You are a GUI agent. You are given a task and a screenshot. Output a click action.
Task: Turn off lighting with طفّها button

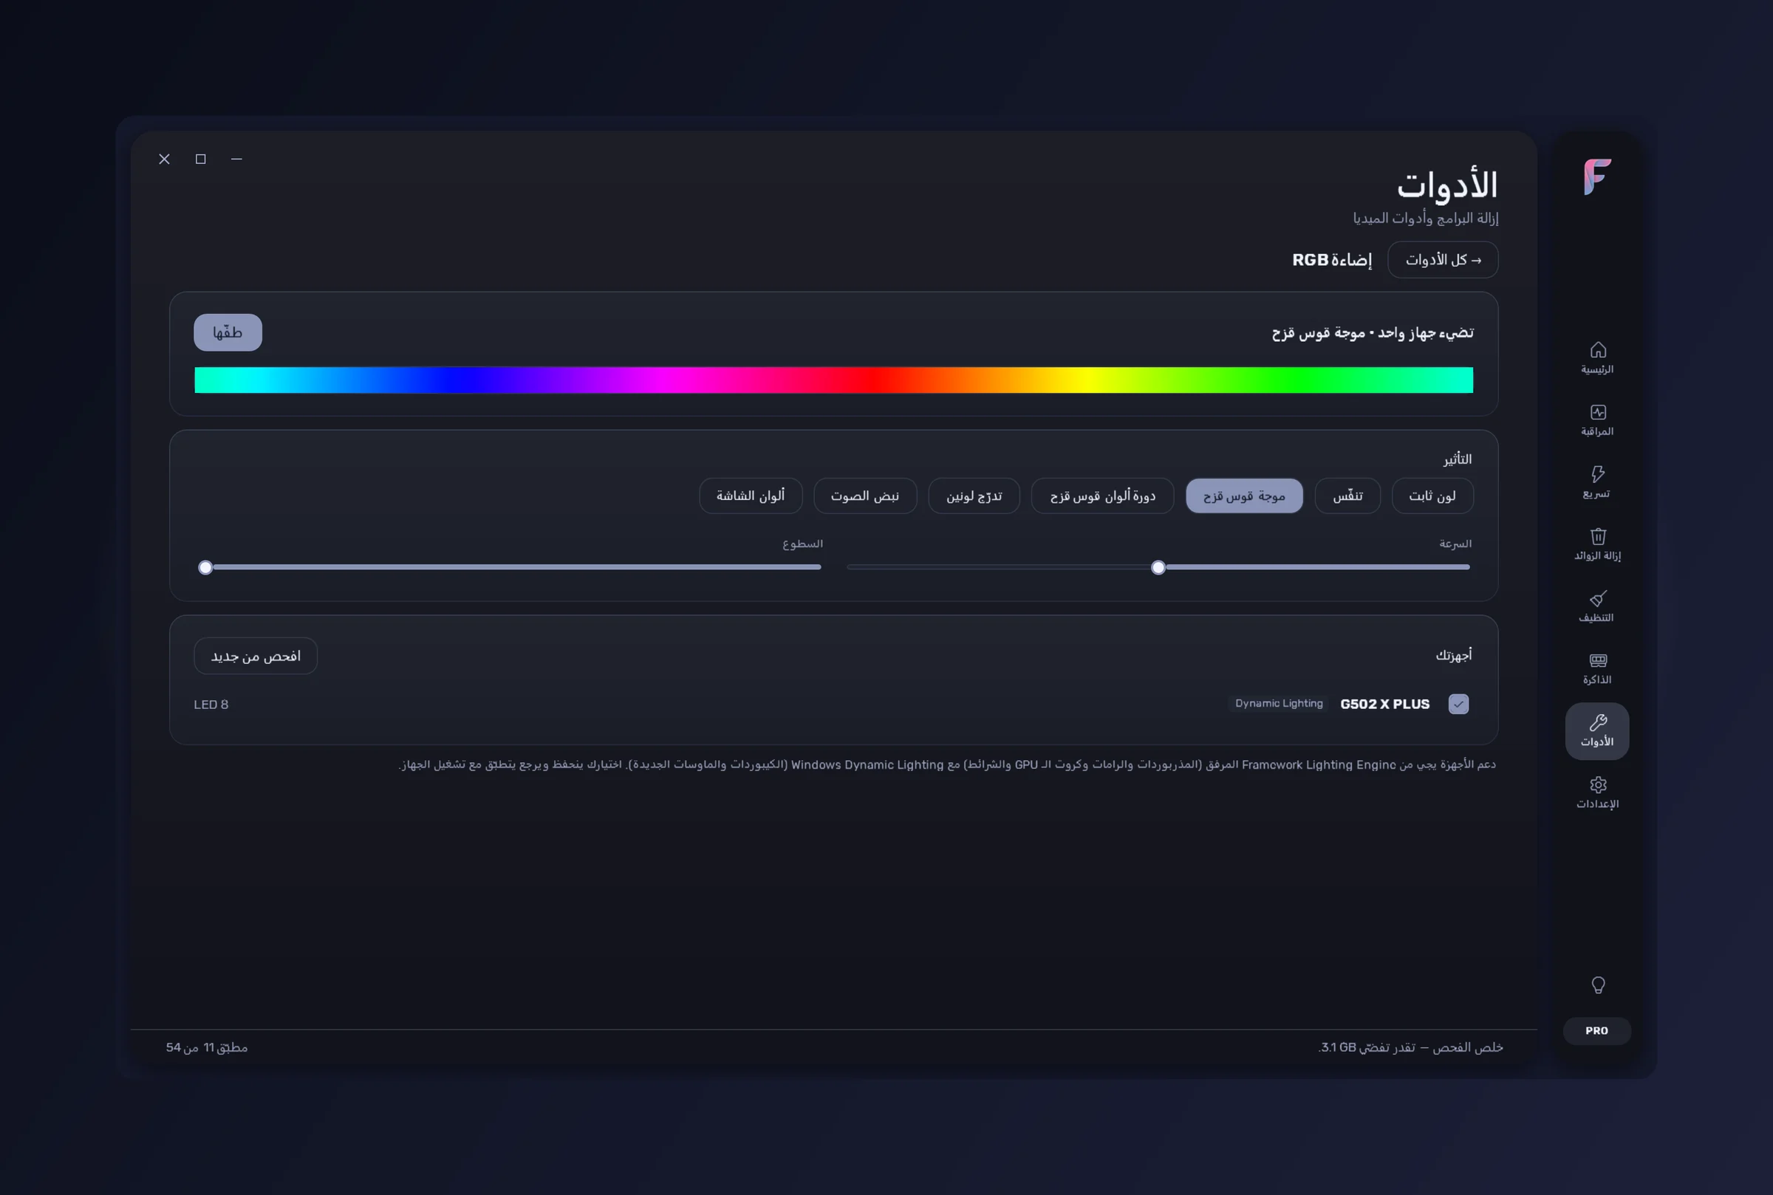tap(228, 332)
